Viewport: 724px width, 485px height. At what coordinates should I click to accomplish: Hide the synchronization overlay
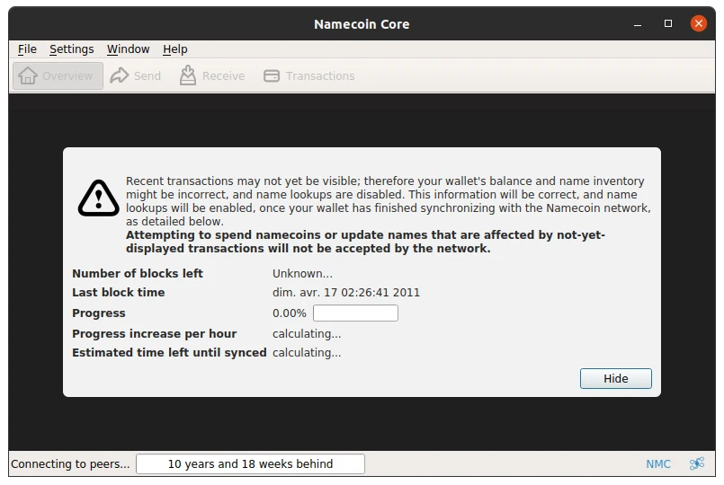point(615,378)
